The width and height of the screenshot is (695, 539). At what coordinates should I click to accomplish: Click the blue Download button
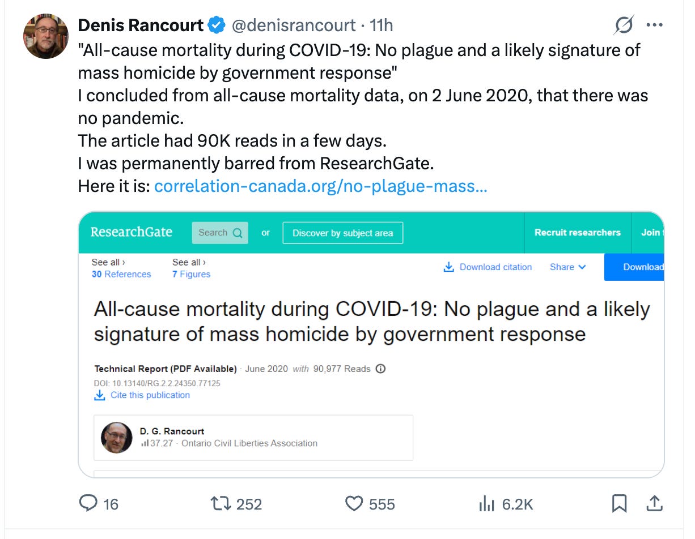(x=634, y=267)
